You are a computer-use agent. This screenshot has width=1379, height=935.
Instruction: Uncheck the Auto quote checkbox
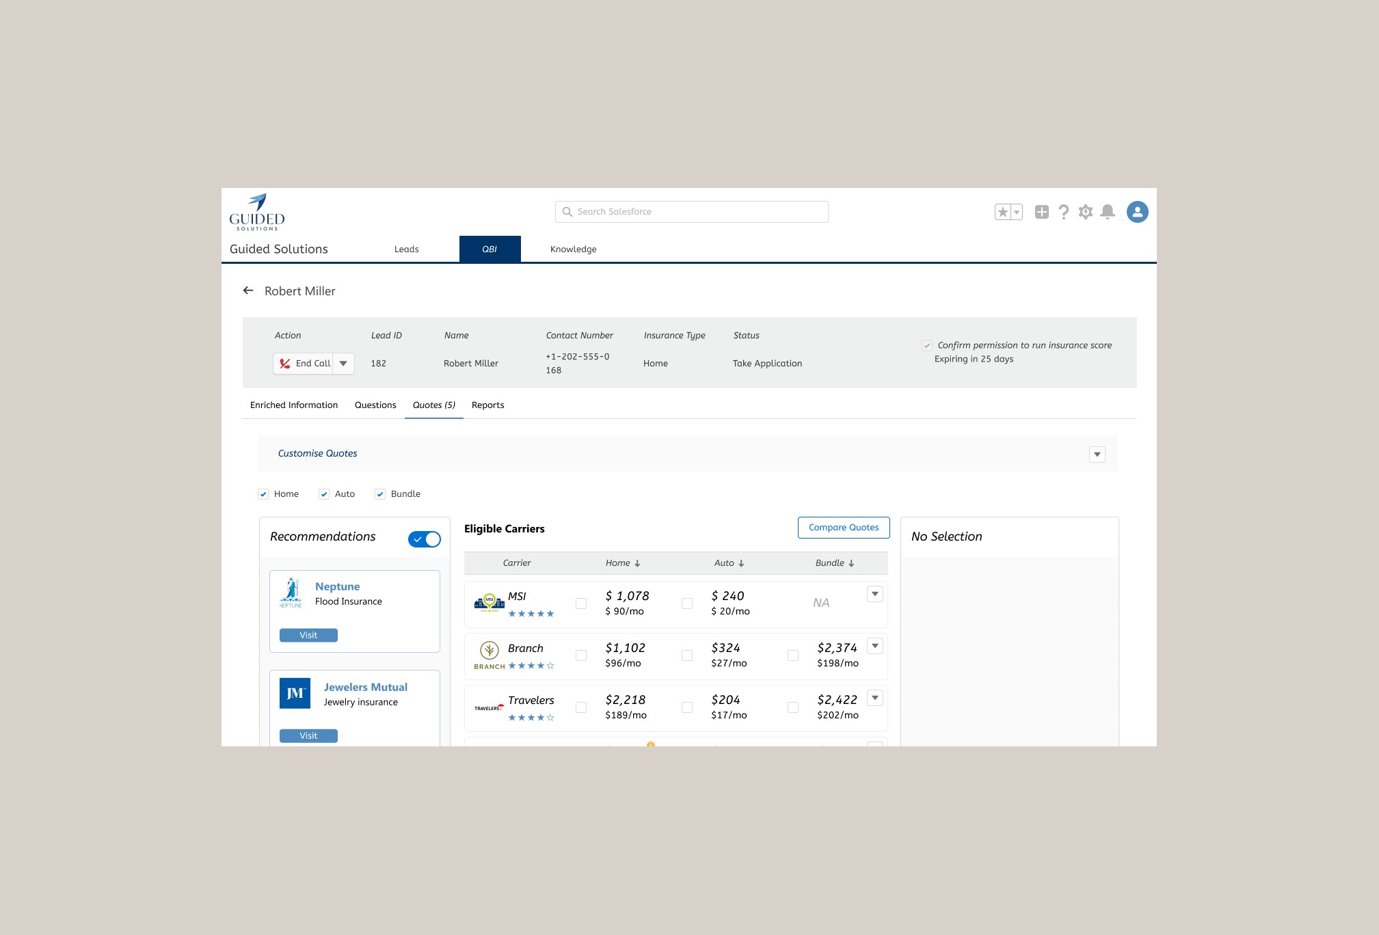[x=324, y=494]
